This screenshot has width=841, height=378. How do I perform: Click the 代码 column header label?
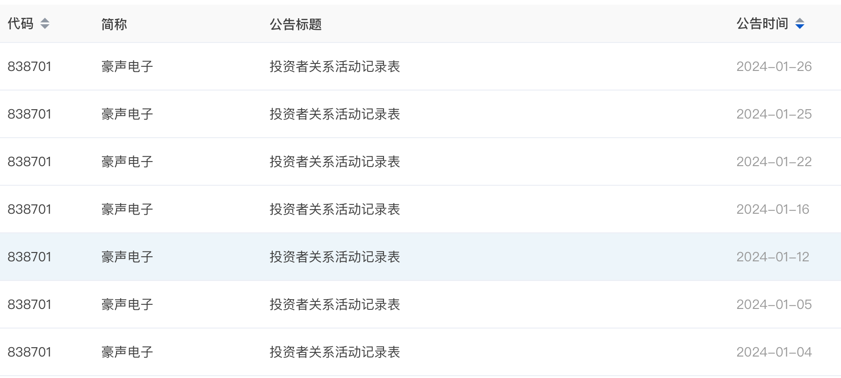click(x=21, y=23)
